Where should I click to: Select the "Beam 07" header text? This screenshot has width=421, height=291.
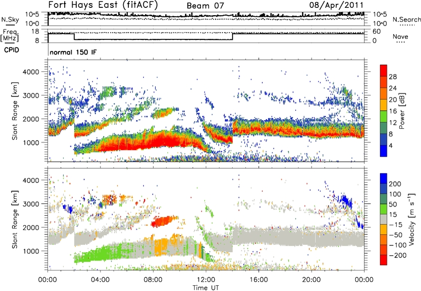tap(205, 6)
